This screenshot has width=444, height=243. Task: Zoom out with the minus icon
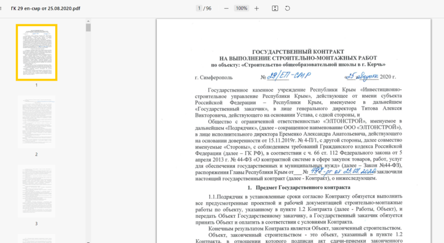pyautogui.click(x=226, y=8)
